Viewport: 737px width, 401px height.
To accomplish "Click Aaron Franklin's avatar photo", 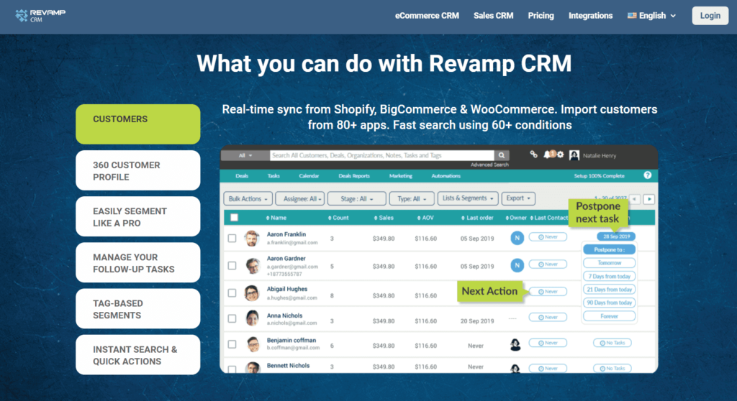I will click(252, 238).
